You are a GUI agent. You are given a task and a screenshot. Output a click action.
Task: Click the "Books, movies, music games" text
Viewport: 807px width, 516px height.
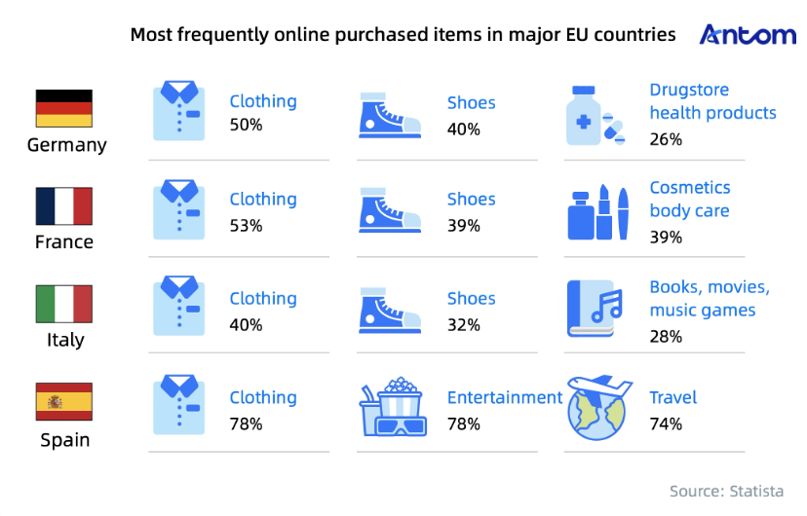click(710, 298)
